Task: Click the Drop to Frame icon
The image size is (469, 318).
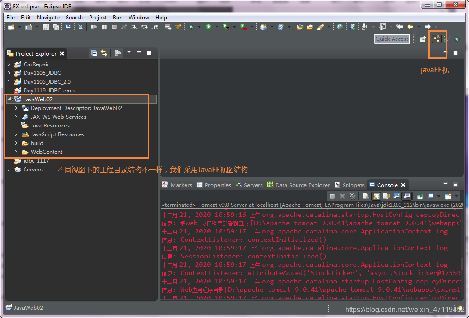Action: (168, 27)
